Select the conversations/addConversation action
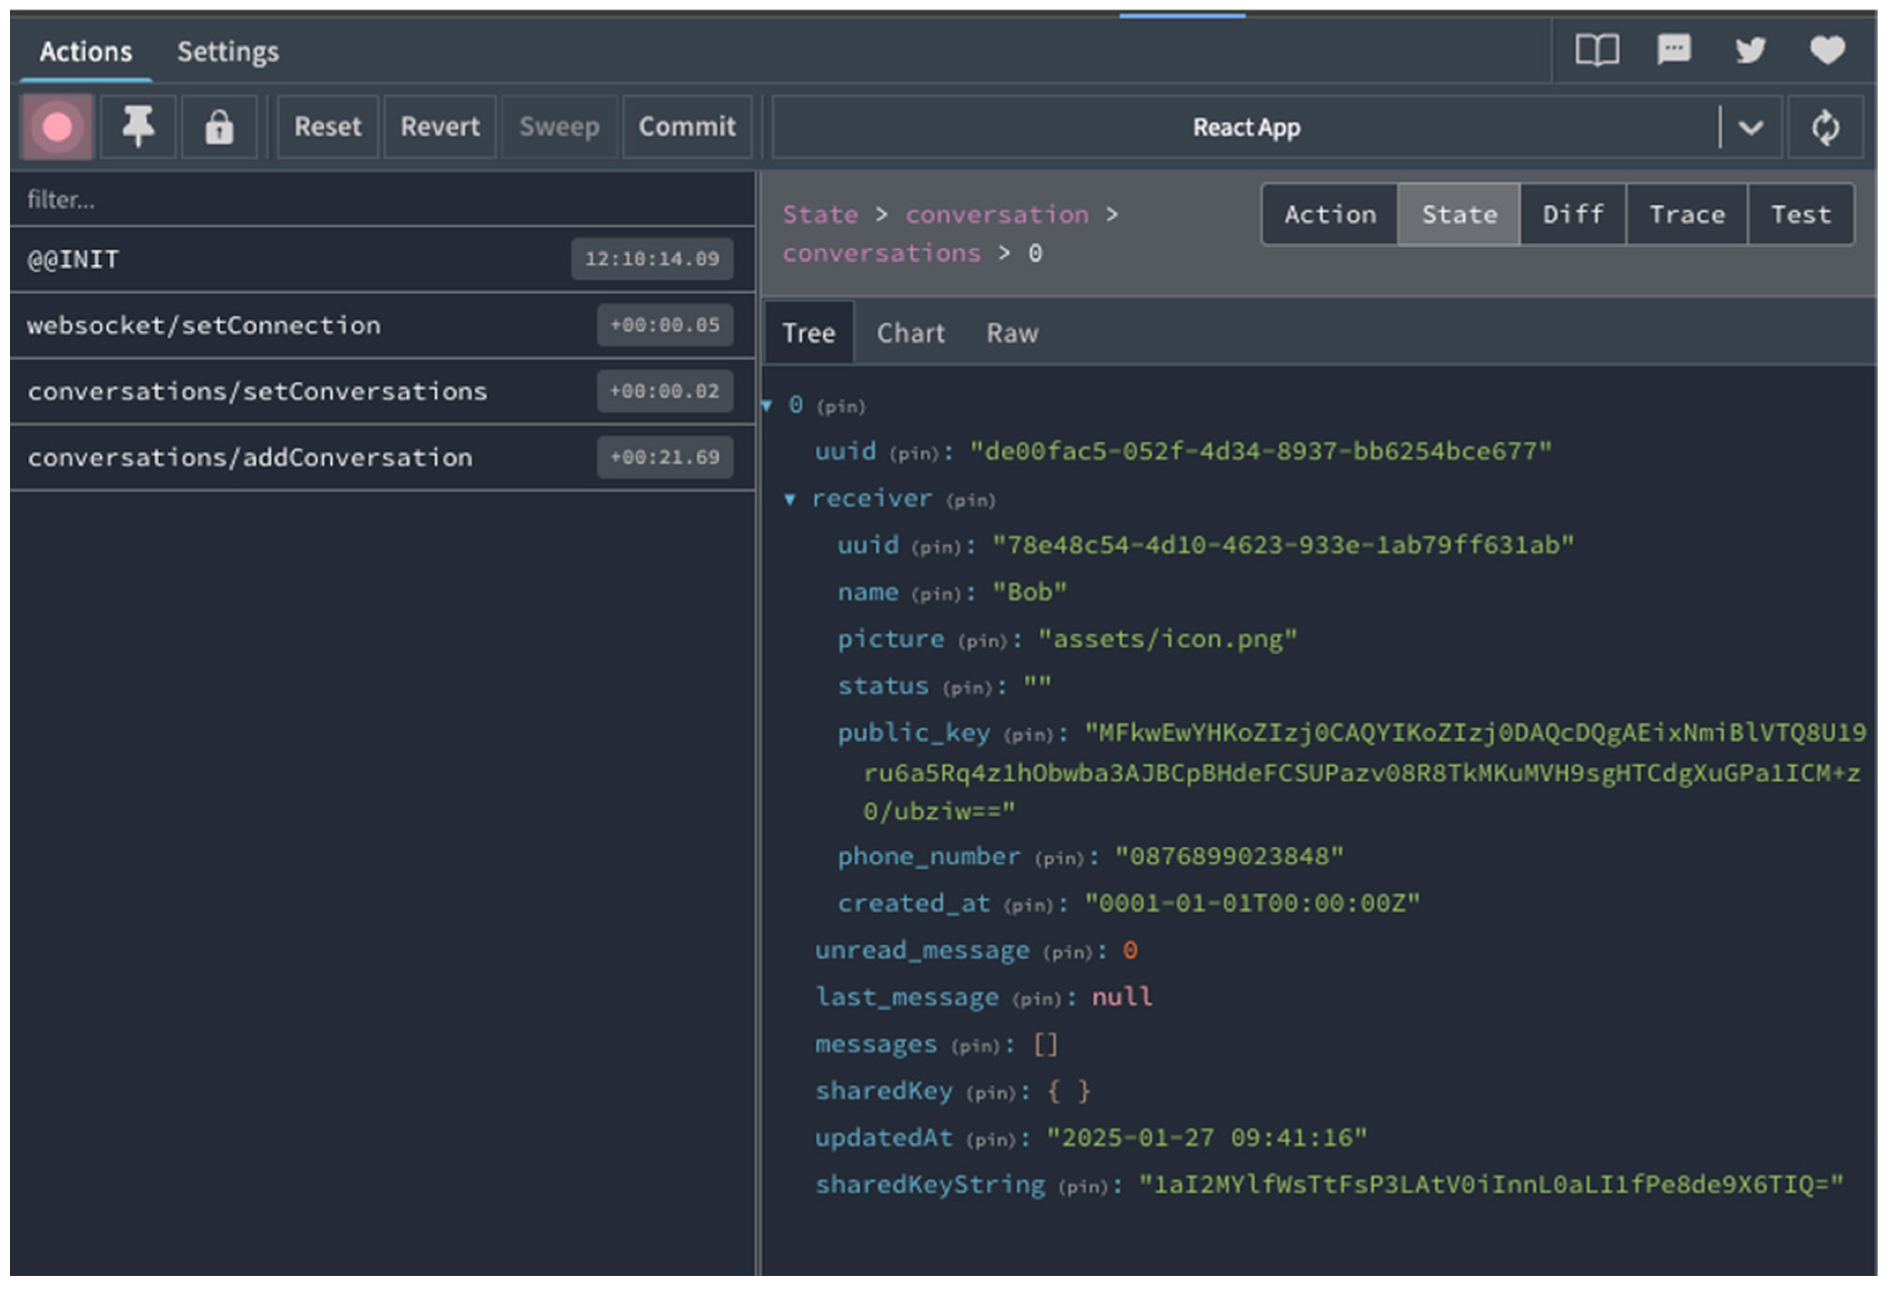The width and height of the screenshot is (1890, 1290). tap(249, 458)
